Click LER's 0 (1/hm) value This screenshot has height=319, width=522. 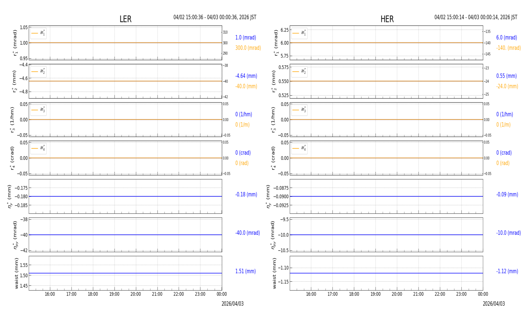[244, 114]
